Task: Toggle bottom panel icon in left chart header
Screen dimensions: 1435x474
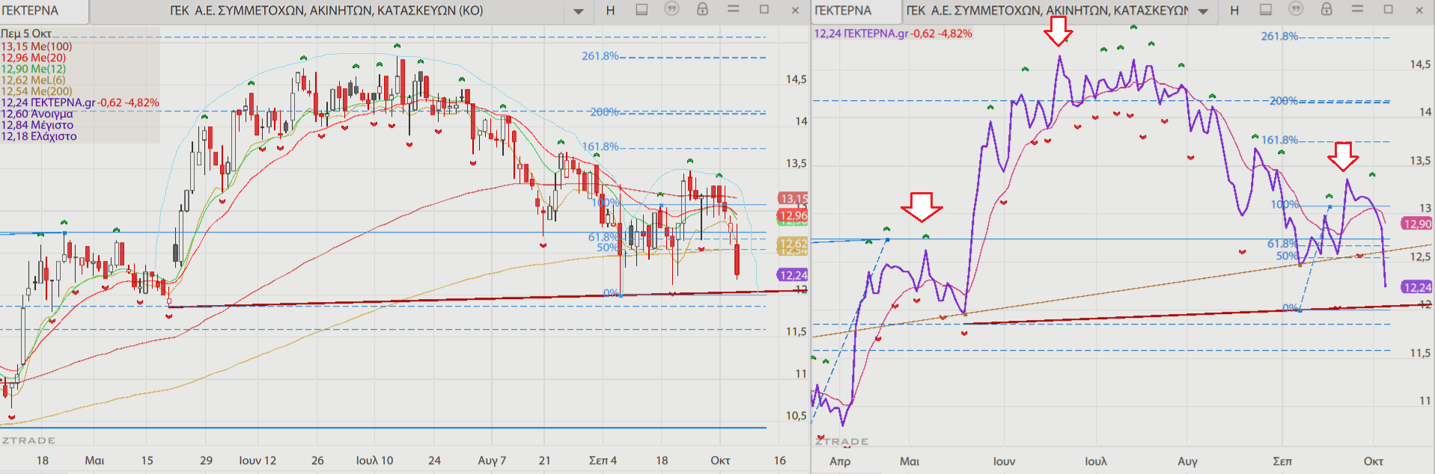Action: pos(642,10)
